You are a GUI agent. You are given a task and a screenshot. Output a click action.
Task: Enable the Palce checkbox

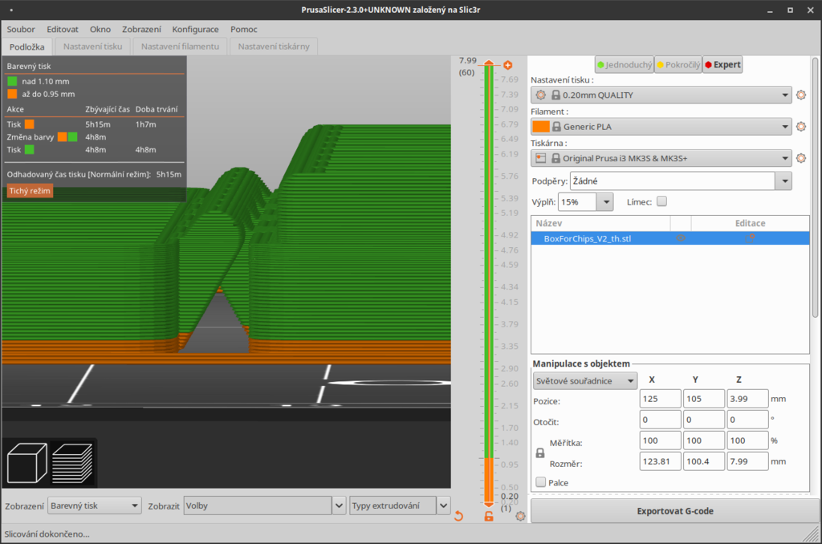pos(540,482)
